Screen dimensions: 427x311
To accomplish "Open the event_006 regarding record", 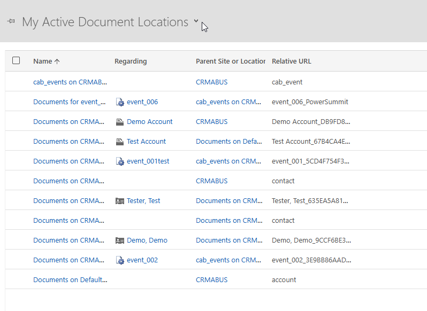I will pyautogui.click(x=142, y=102).
